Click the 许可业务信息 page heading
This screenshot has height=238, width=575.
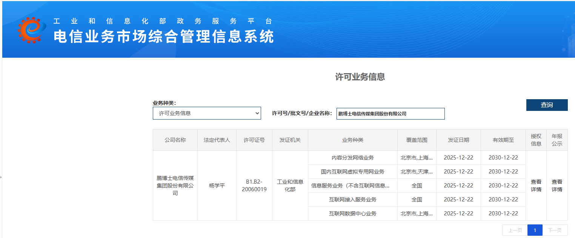[360, 77]
